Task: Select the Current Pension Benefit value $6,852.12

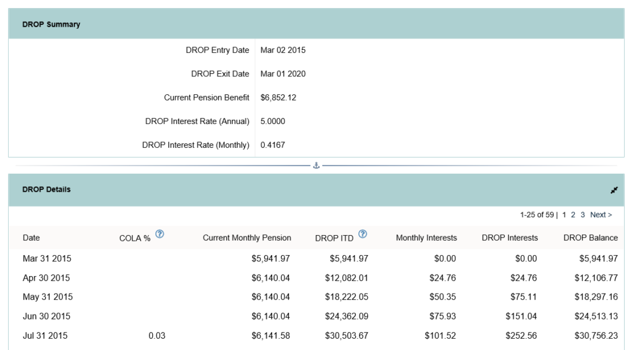Action: (x=278, y=97)
